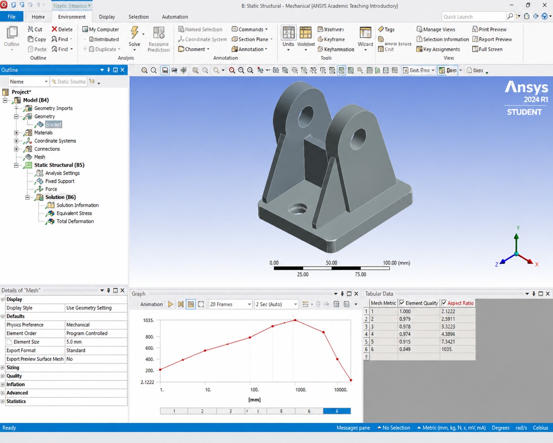This screenshot has width=553, height=443.
Task: Open the Commands dropdown button
Action: click(250, 29)
